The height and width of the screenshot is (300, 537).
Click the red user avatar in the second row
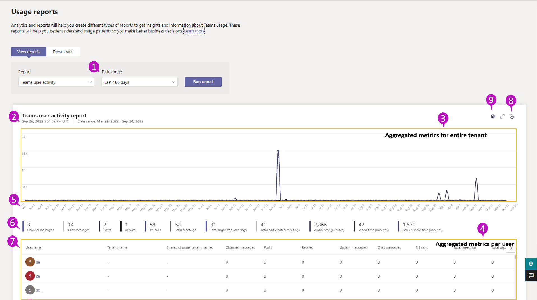click(30, 276)
